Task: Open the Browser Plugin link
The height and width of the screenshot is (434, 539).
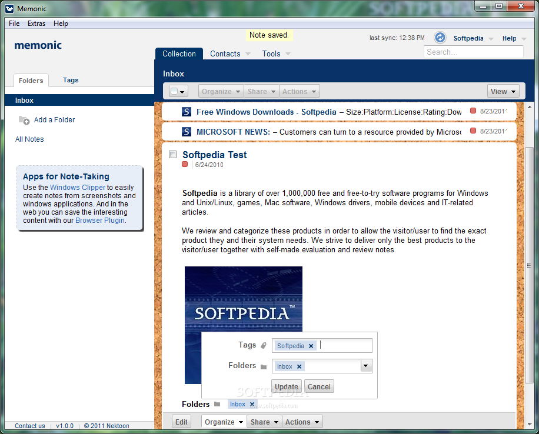Action: (x=100, y=221)
